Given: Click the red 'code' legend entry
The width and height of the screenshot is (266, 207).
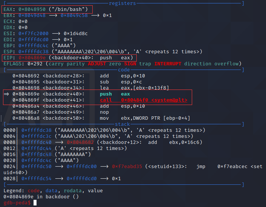Looking at the screenshot, I should [34, 190].
